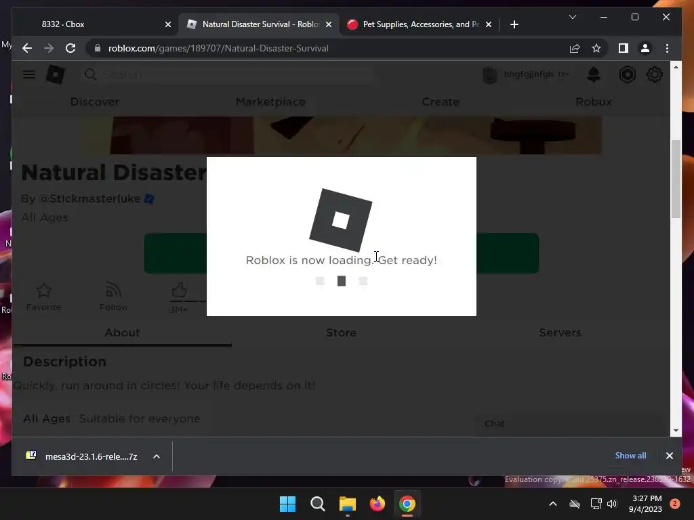Click the @Stickmasterluke creator link

(90, 198)
